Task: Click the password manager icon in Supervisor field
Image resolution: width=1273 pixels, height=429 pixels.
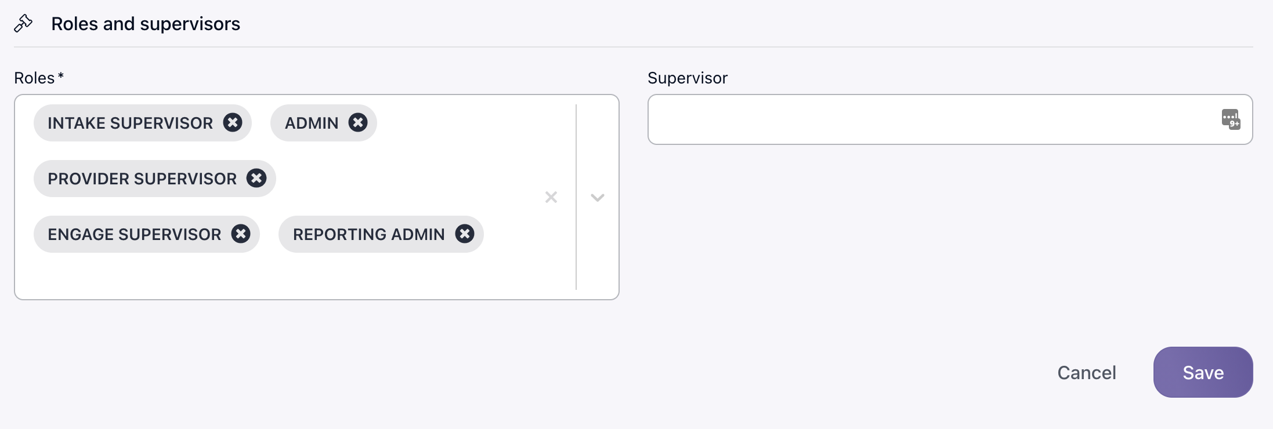Action: coord(1231,119)
